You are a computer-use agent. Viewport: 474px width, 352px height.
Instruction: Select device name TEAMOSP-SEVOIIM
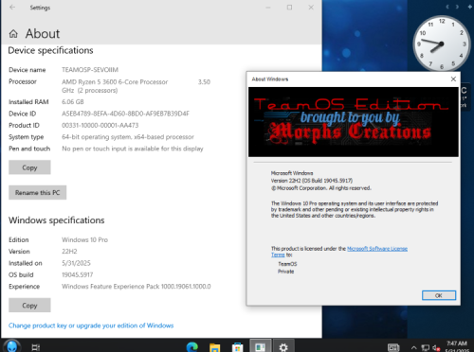90,70
